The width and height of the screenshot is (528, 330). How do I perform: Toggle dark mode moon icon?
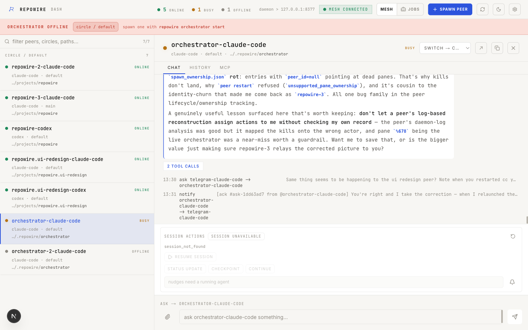[499, 9]
